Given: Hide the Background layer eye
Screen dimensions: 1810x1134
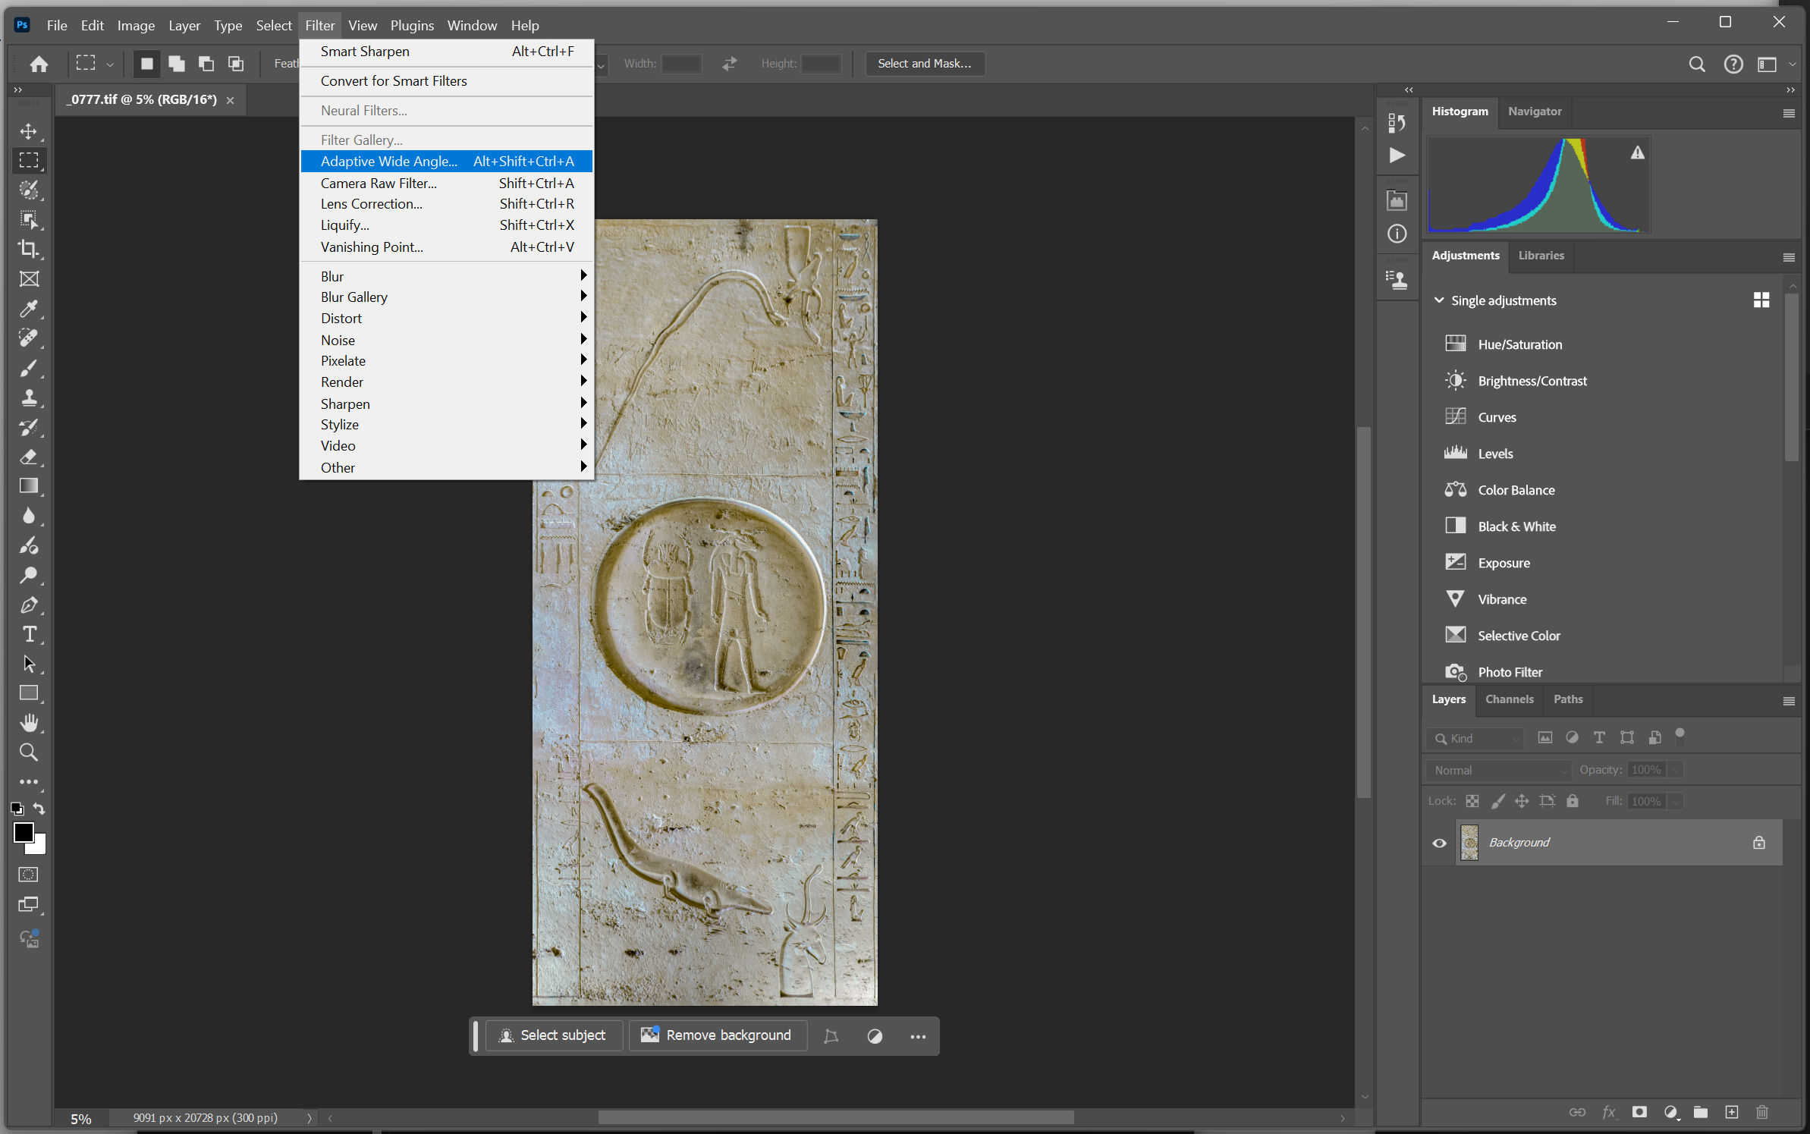Looking at the screenshot, I should point(1439,843).
